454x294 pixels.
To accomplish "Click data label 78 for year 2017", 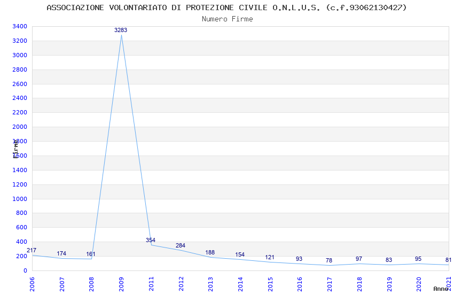I will pos(329,260).
